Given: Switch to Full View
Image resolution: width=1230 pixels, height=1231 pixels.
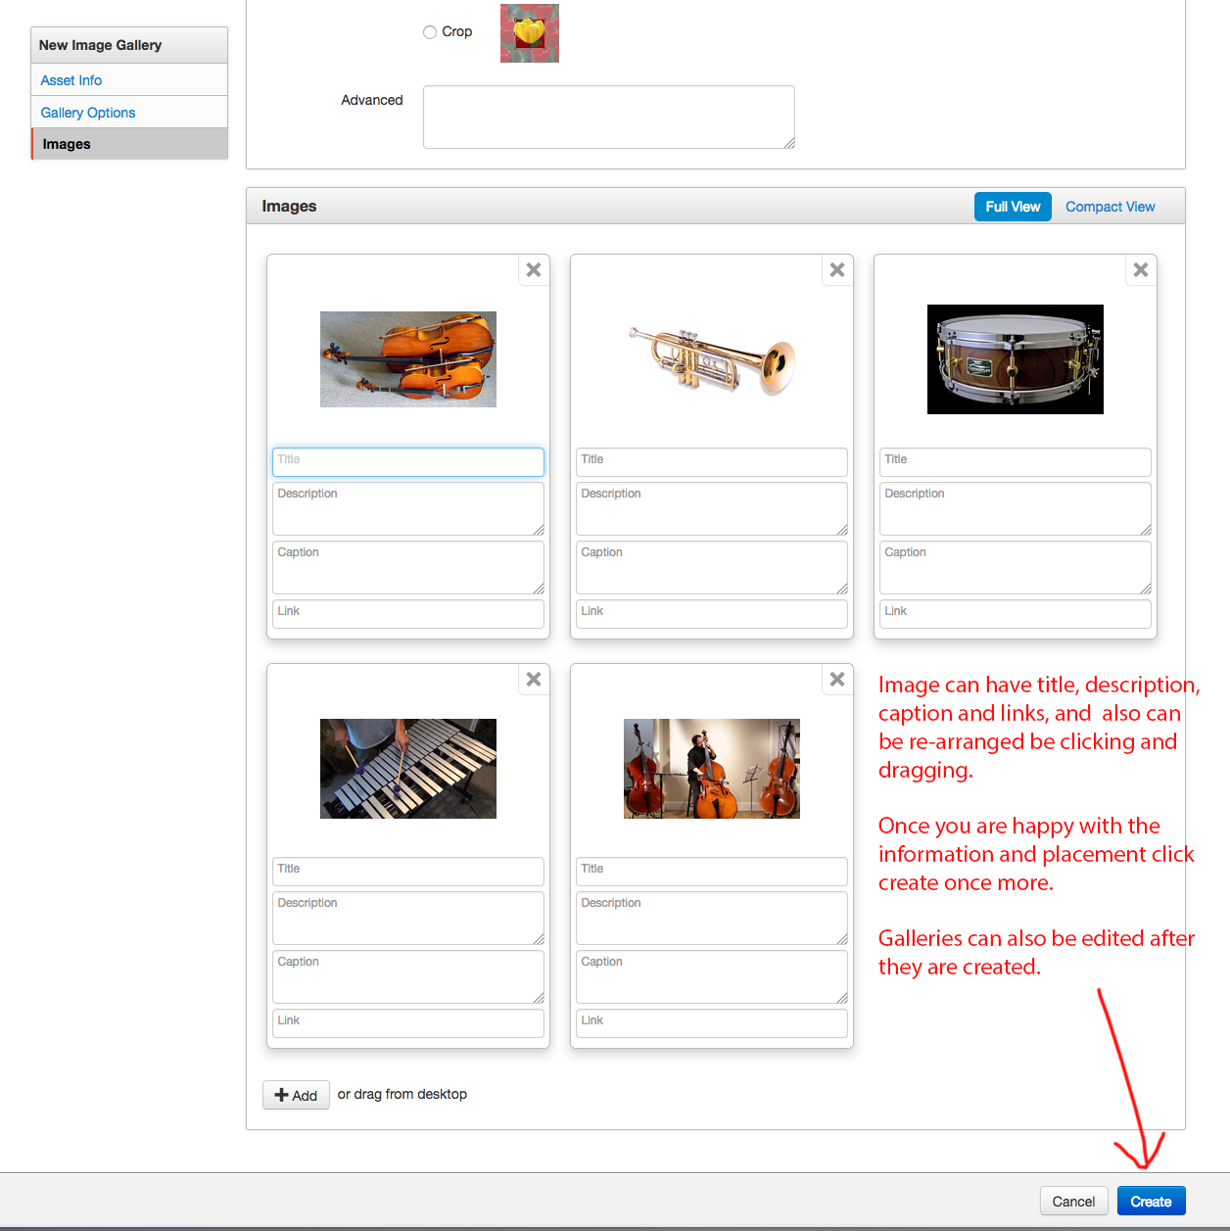Looking at the screenshot, I should tap(1013, 207).
